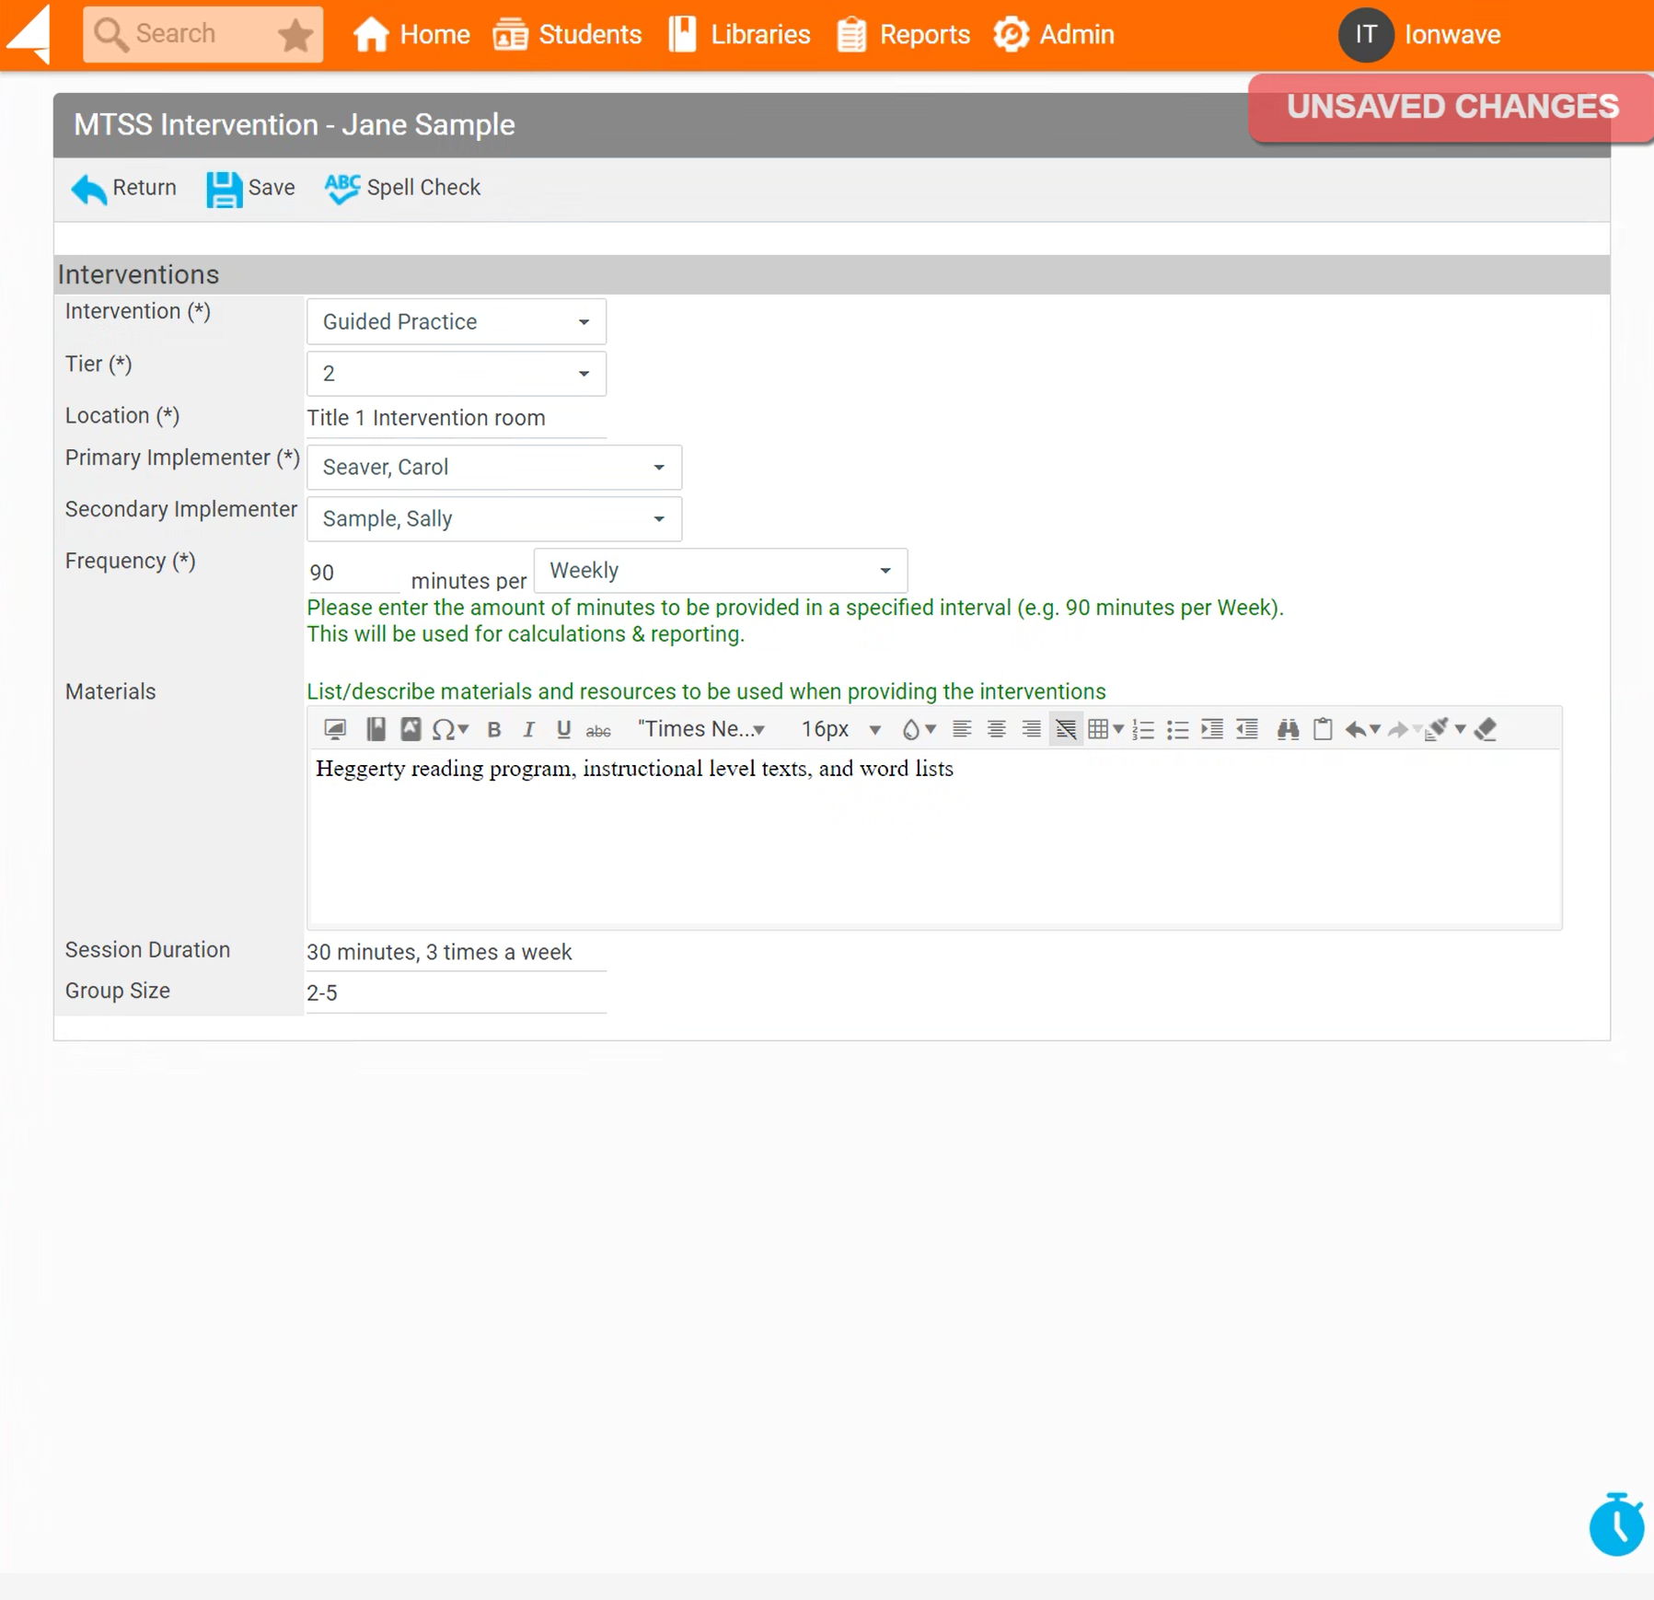Insert a numbered list in Materials
The width and height of the screenshot is (1654, 1600).
pyautogui.click(x=1142, y=730)
